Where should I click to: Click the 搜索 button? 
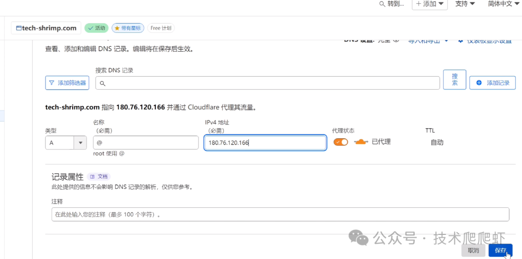pyautogui.click(x=454, y=80)
